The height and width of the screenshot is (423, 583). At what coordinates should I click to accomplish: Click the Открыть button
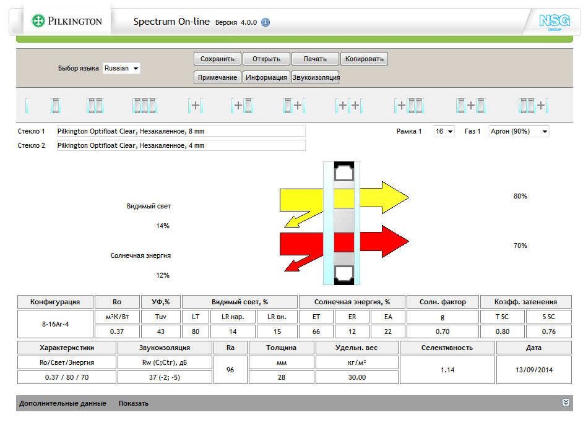point(266,59)
